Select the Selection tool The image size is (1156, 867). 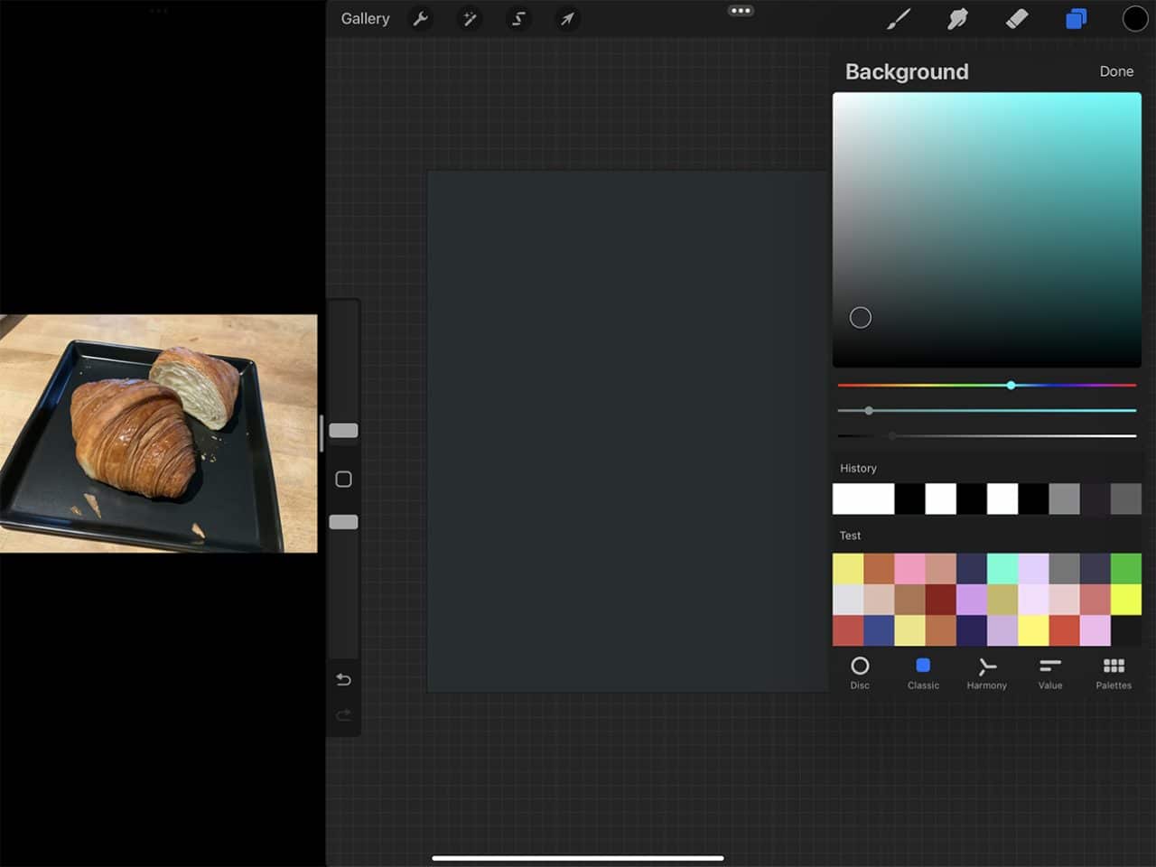click(518, 18)
